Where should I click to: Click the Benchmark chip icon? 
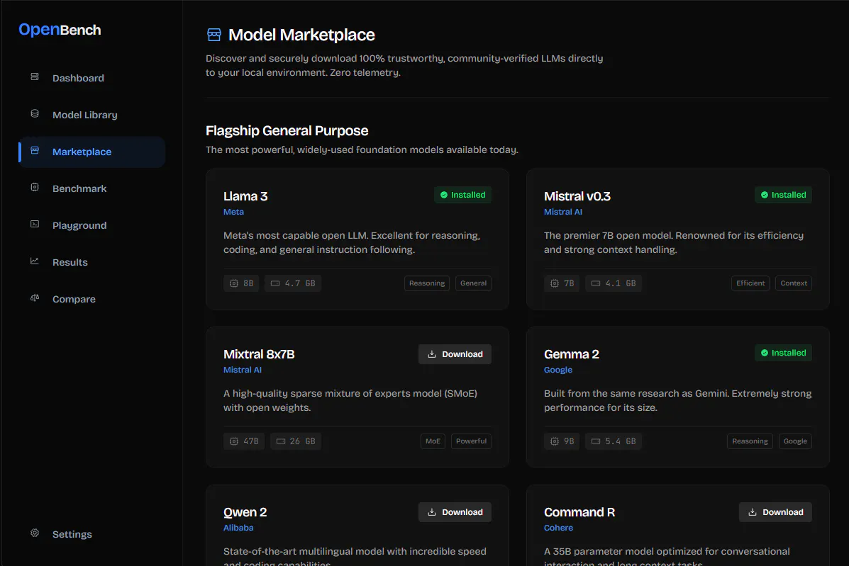click(x=35, y=187)
